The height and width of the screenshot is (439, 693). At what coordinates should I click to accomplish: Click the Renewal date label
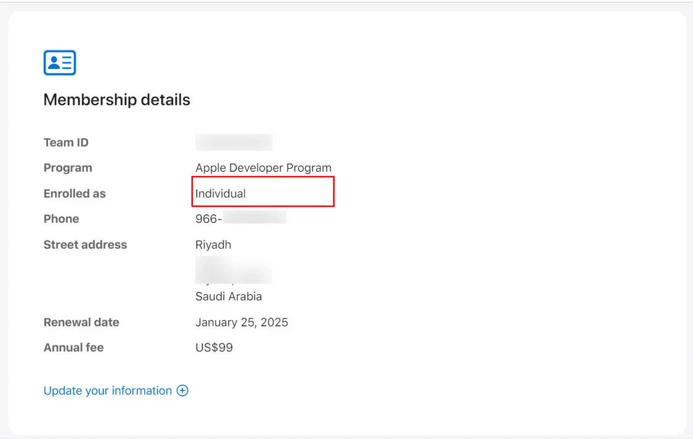[x=81, y=323]
